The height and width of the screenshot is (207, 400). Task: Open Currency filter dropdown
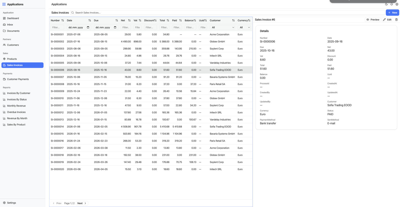pos(244,27)
